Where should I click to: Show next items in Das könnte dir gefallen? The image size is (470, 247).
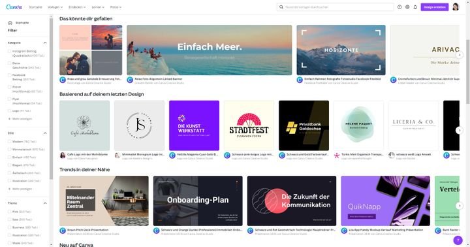click(459, 55)
